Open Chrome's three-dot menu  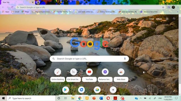click(x=178, y=7)
